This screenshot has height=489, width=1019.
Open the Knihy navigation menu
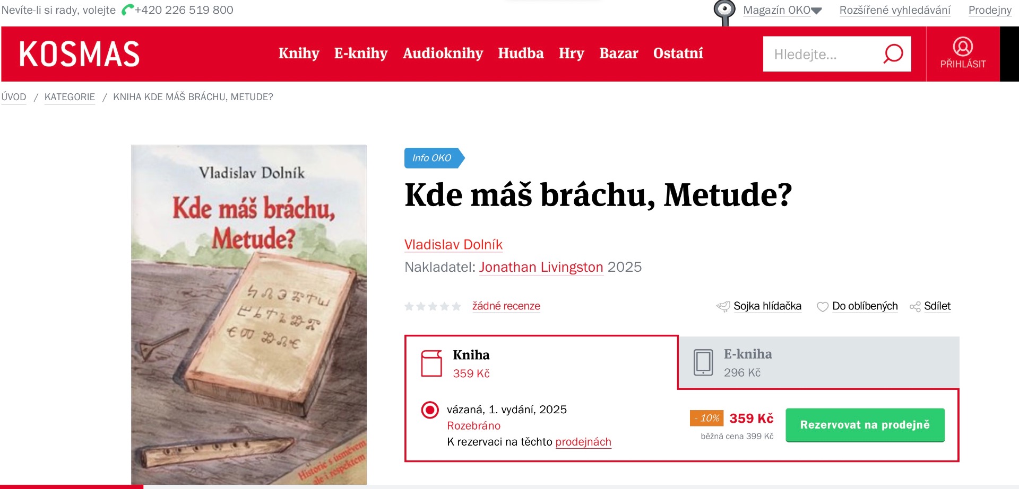pos(299,54)
